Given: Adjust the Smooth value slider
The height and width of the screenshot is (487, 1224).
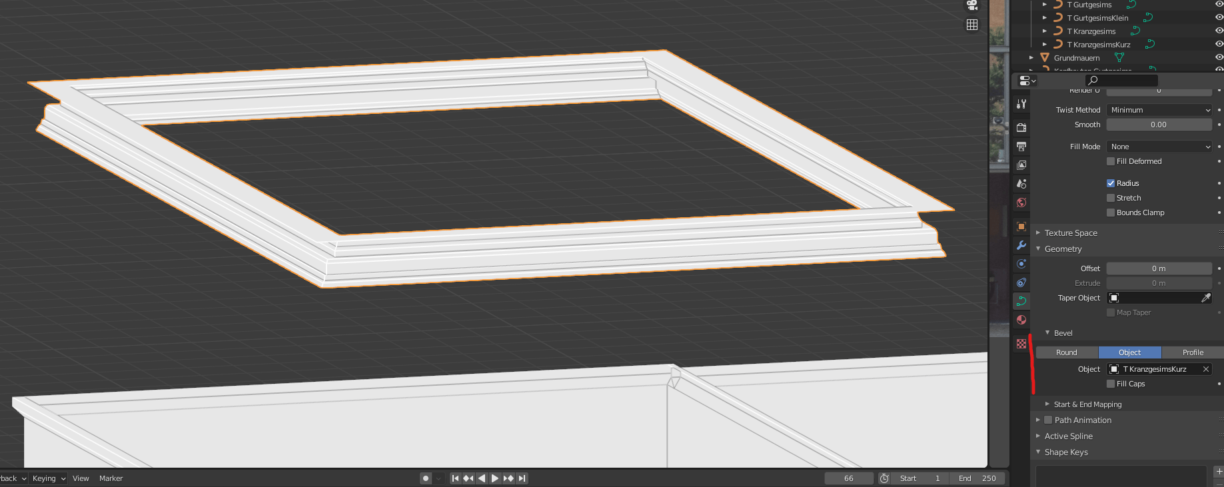Looking at the screenshot, I should pos(1159,125).
